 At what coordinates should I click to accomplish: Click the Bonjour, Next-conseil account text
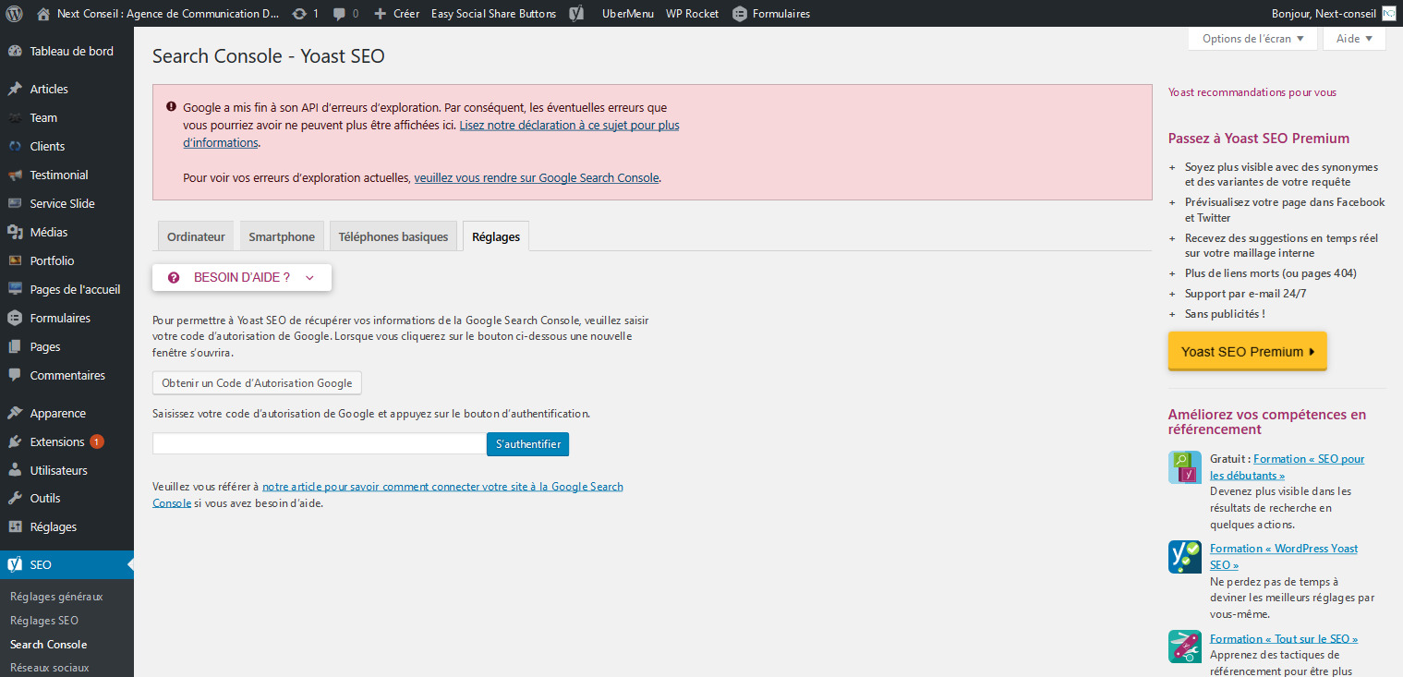(1324, 14)
